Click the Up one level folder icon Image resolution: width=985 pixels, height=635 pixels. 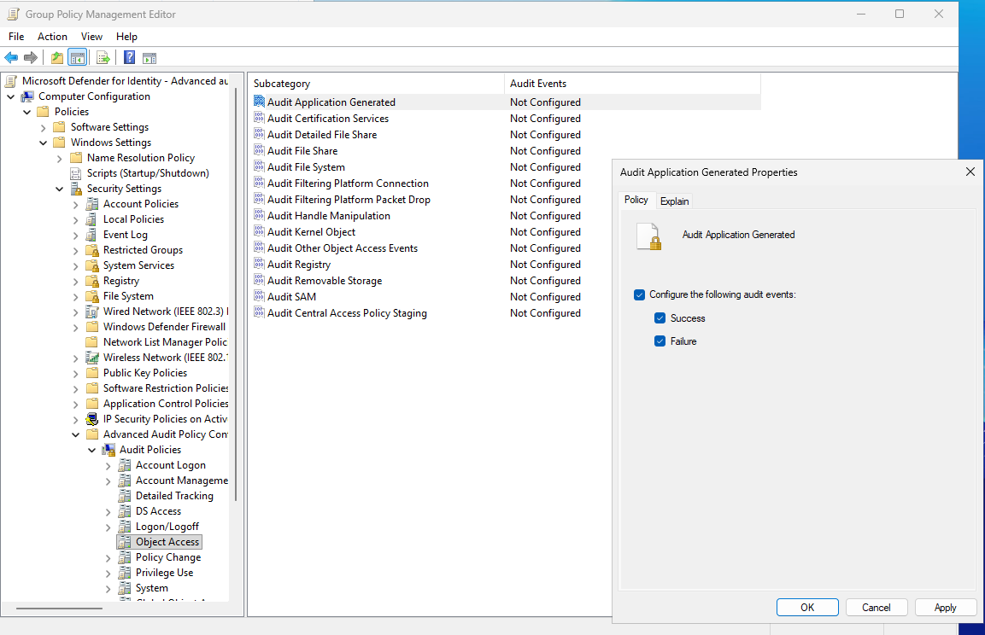point(56,57)
